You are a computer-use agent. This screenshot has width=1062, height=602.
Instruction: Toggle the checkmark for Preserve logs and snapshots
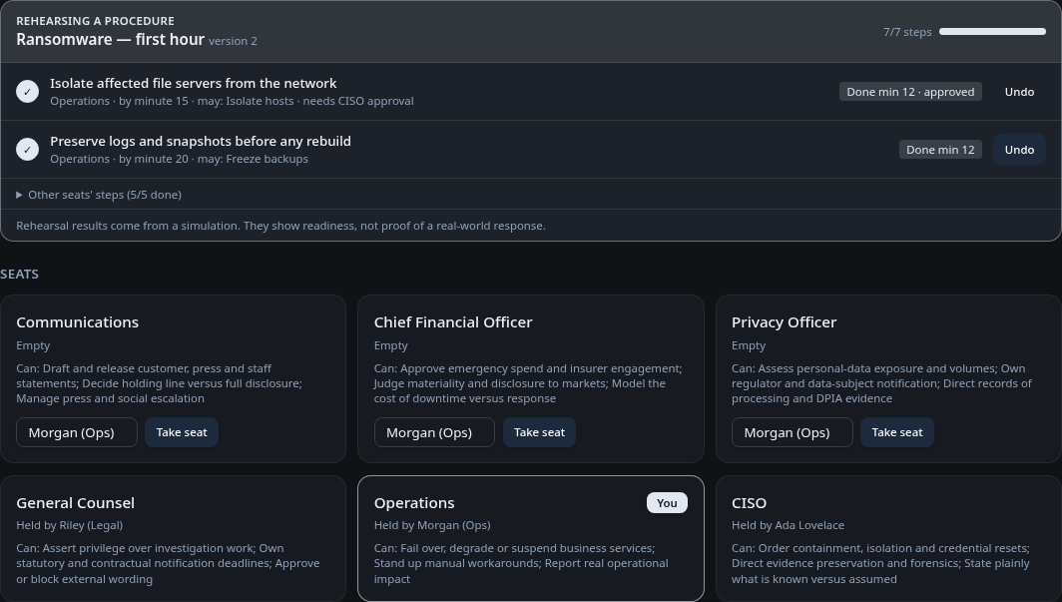[27, 150]
